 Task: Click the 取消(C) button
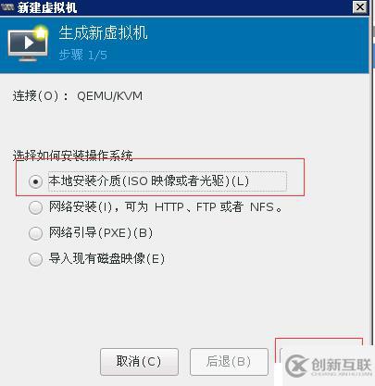click(x=139, y=362)
